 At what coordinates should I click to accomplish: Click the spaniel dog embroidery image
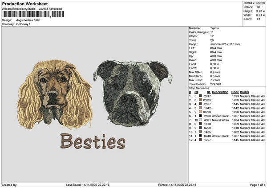[x=54, y=93]
